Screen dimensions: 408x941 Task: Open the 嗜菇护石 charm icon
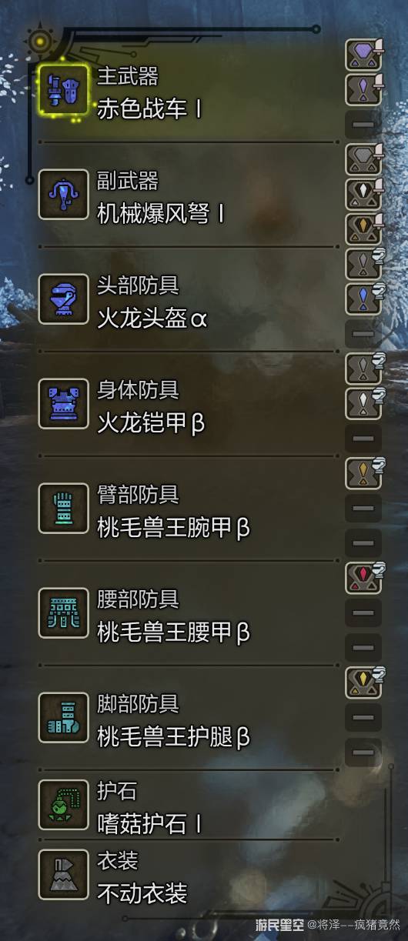point(63,806)
